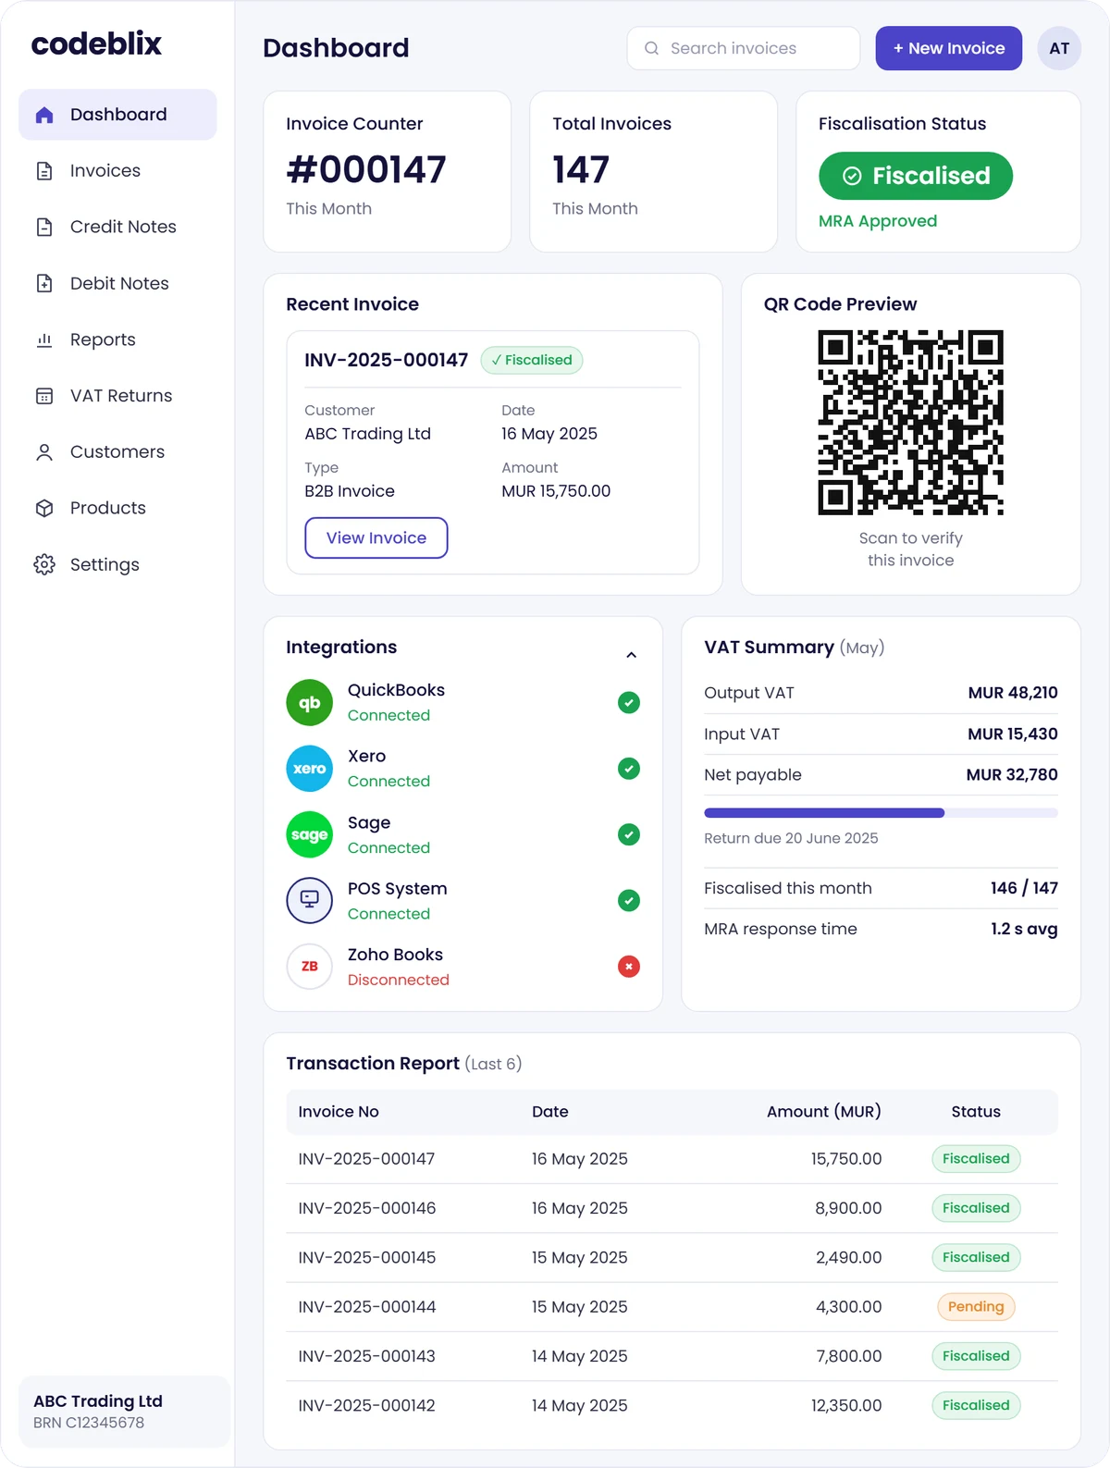Image resolution: width=1110 pixels, height=1468 pixels.
Task: Click the 12,350.00 amount cell
Action: [846, 1406]
